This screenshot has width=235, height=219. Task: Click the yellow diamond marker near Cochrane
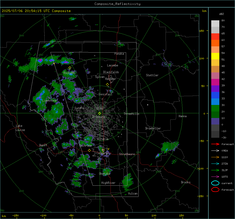(x=89, y=151)
